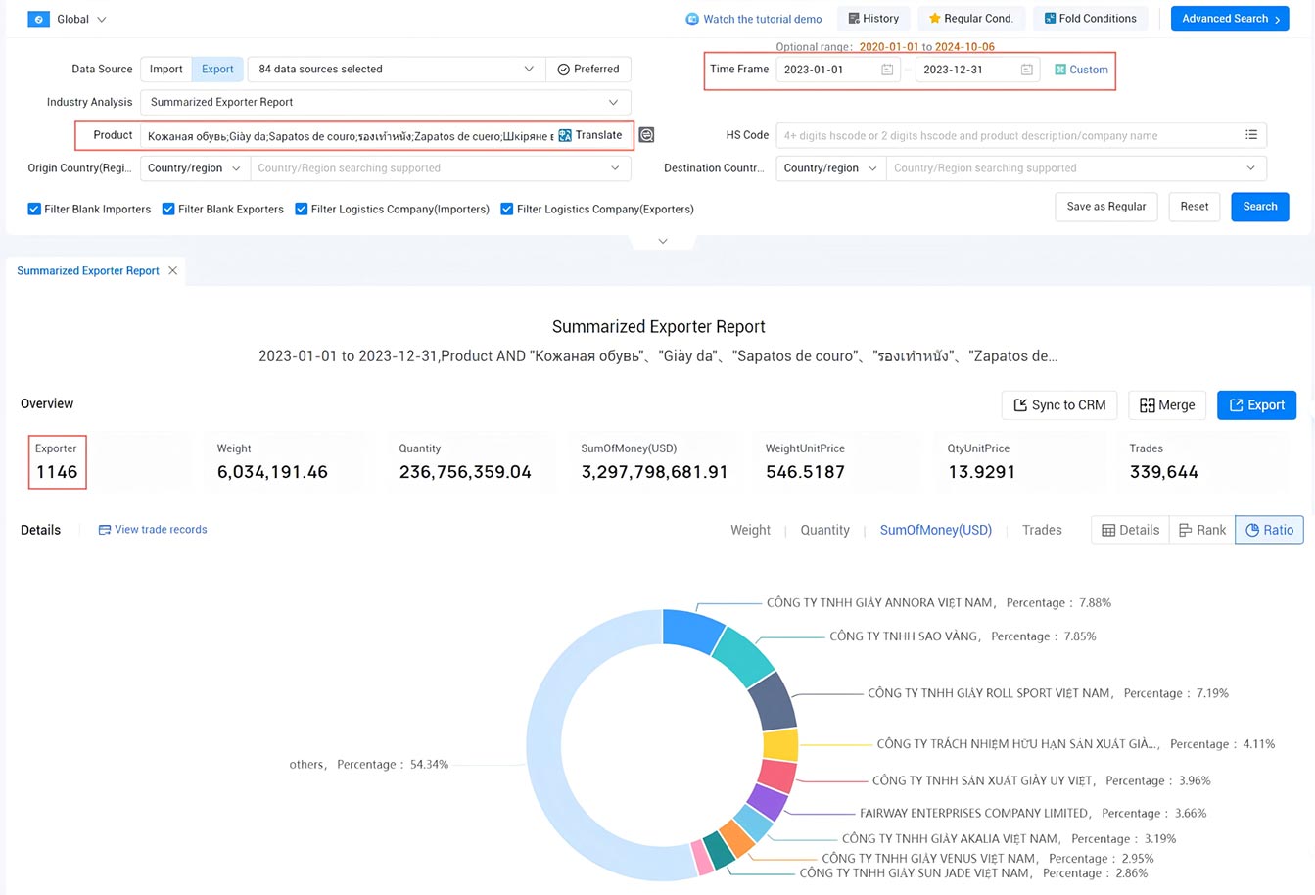Click the Custom time frame icon
1315x895 pixels.
coord(1060,70)
